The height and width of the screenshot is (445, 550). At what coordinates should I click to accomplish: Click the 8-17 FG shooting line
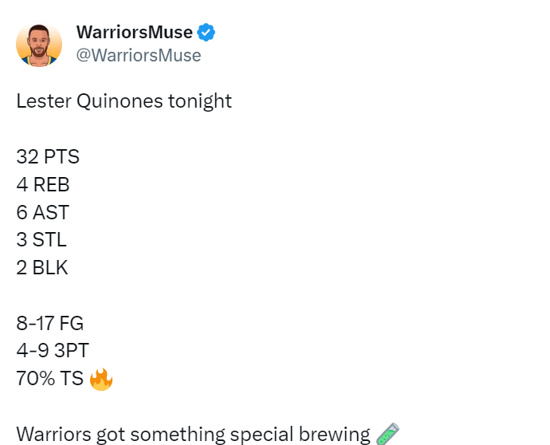tap(49, 324)
